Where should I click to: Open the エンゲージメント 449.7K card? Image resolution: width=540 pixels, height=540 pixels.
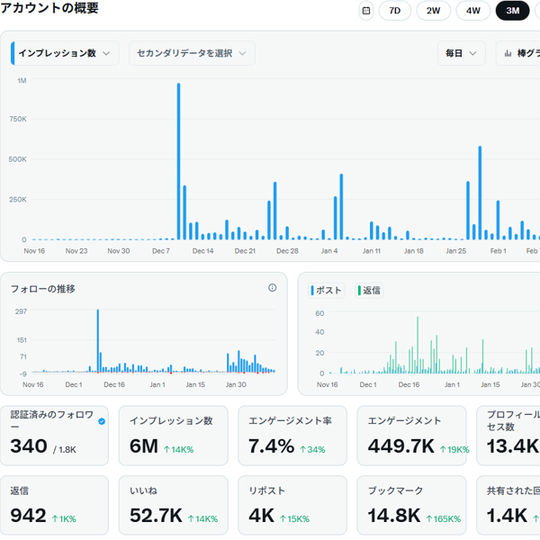click(411, 436)
